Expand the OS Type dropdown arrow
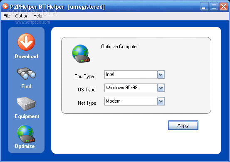This screenshot has height=162, width=230. click(161, 88)
